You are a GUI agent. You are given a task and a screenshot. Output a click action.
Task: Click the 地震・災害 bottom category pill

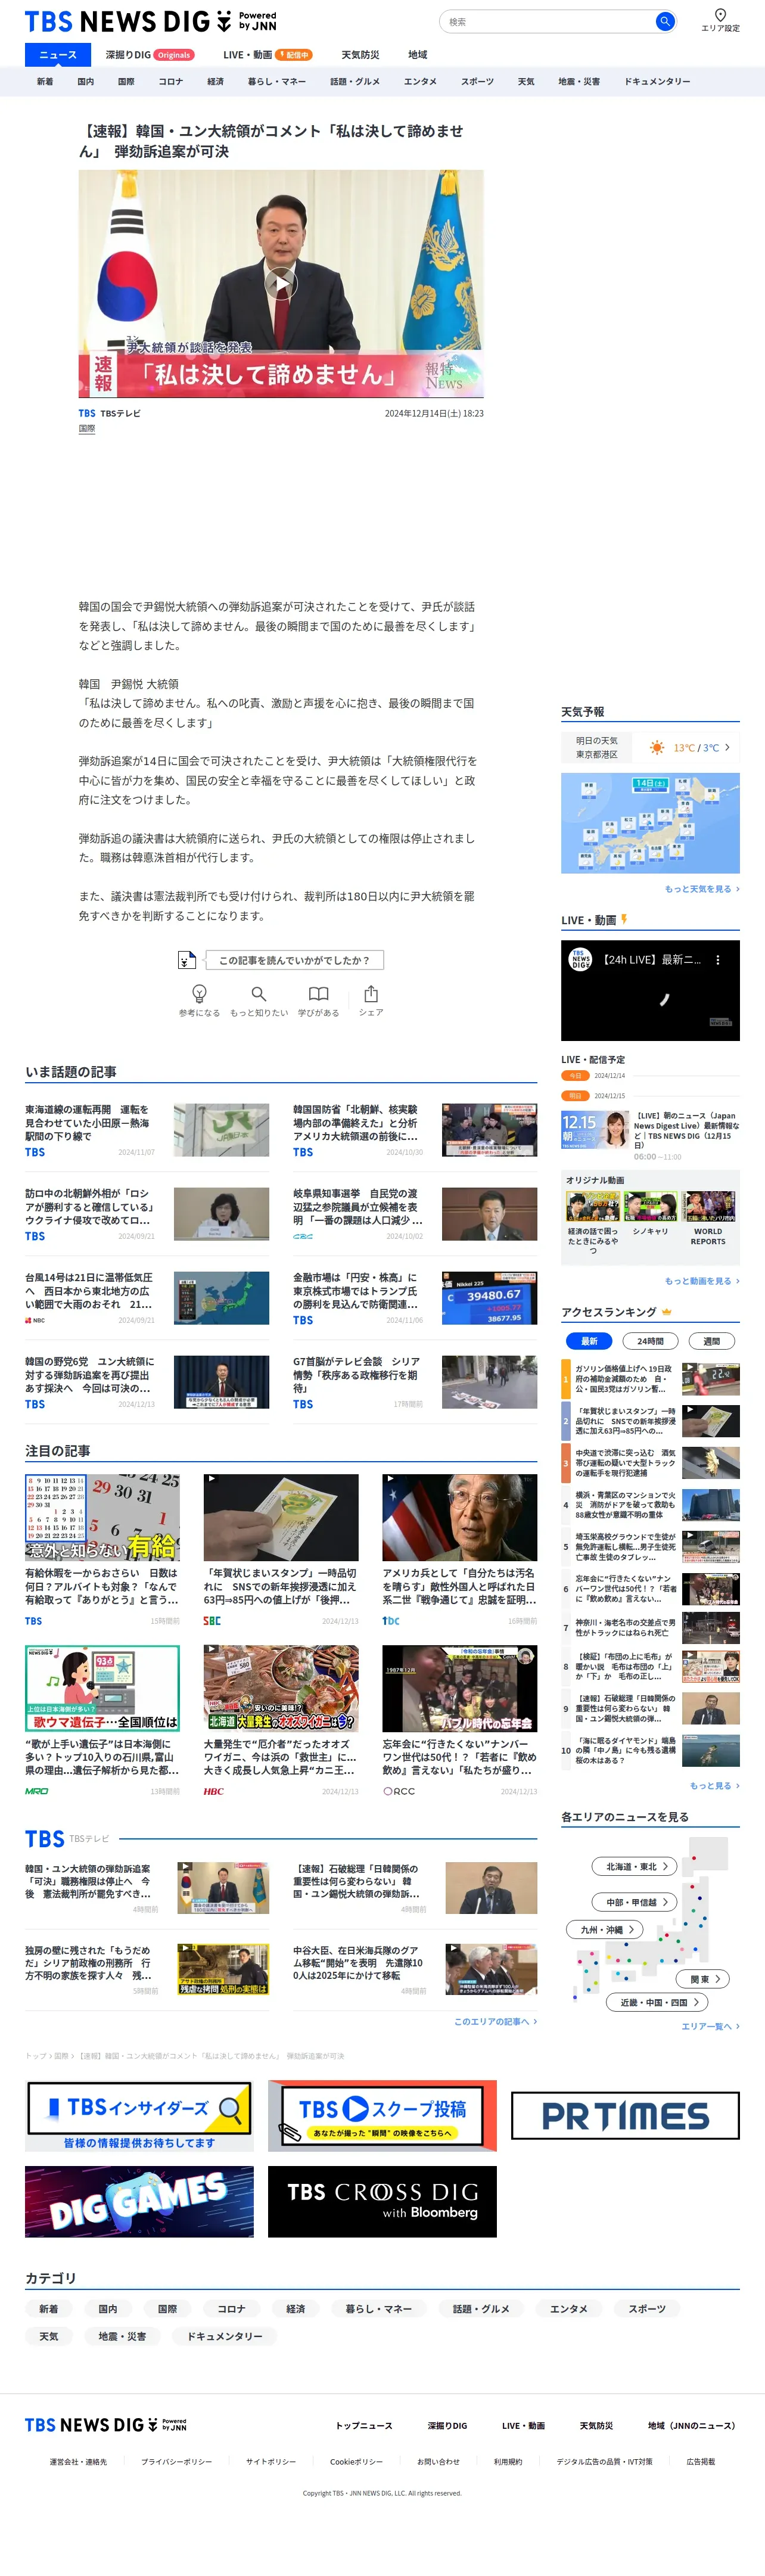[122, 2336]
